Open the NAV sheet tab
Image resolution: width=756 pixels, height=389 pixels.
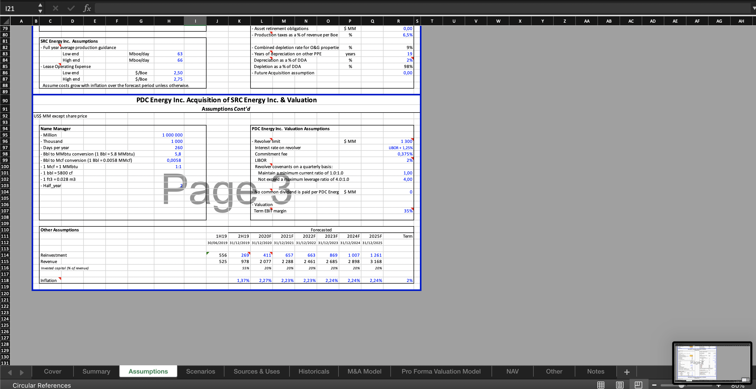(x=512, y=371)
